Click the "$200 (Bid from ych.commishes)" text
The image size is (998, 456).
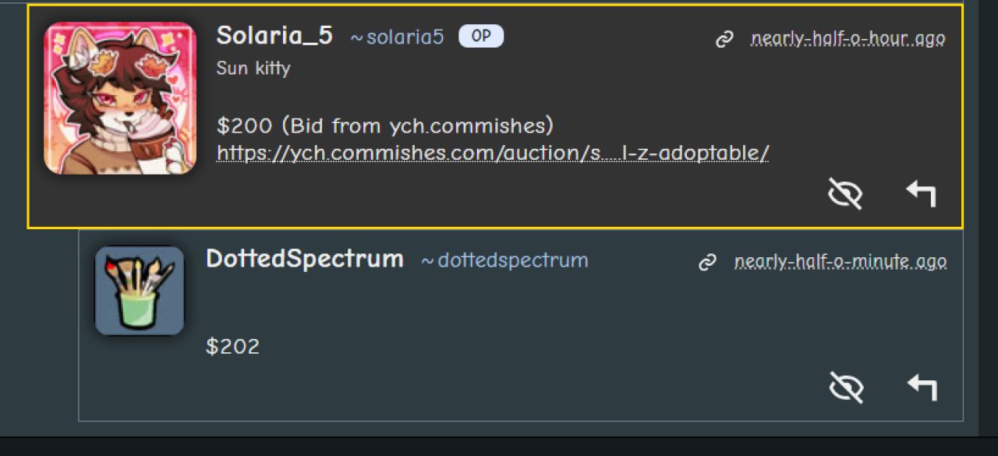coord(385,125)
